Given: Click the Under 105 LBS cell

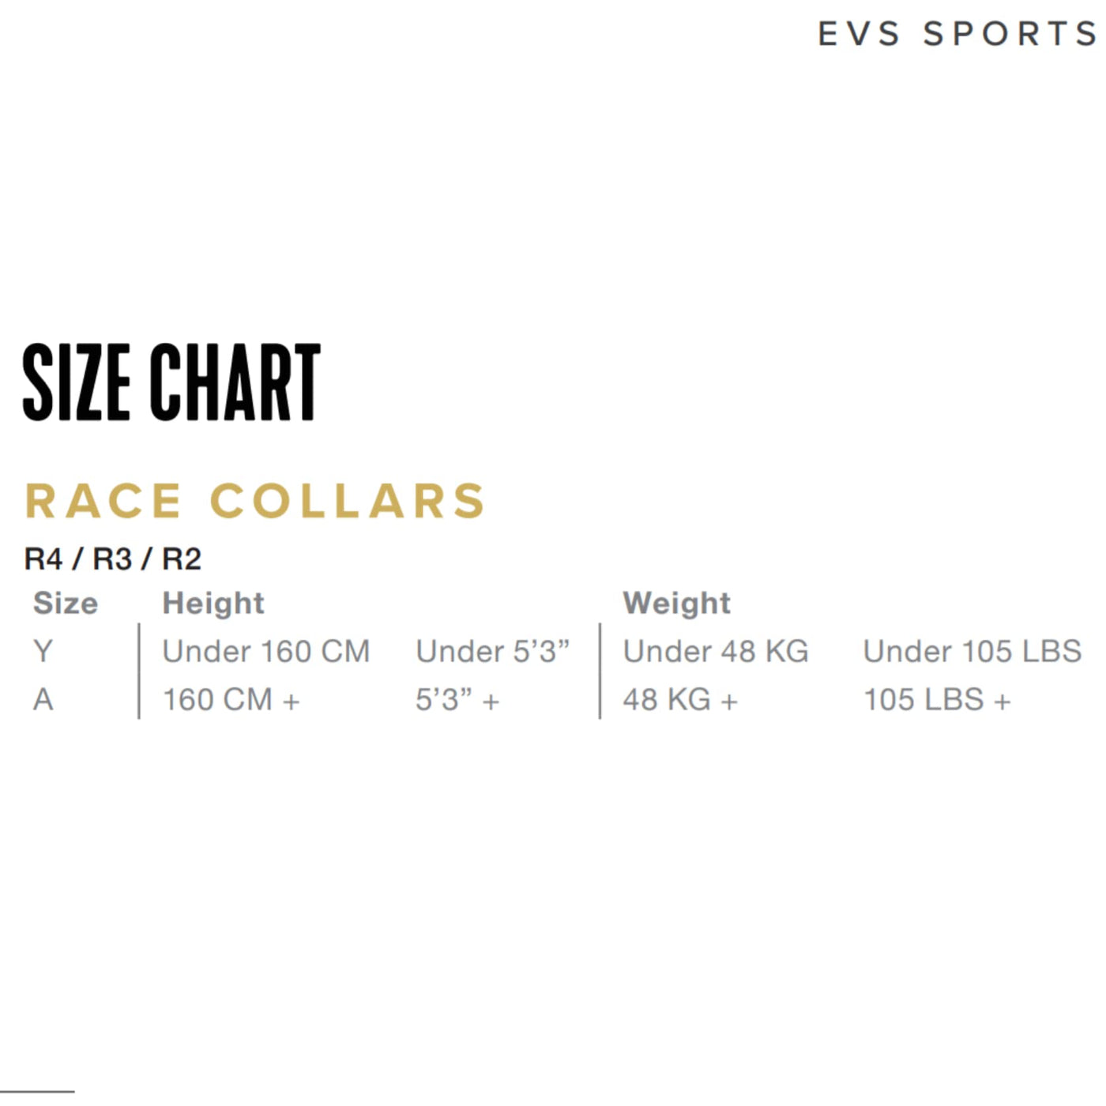Looking at the screenshot, I should point(972,652).
